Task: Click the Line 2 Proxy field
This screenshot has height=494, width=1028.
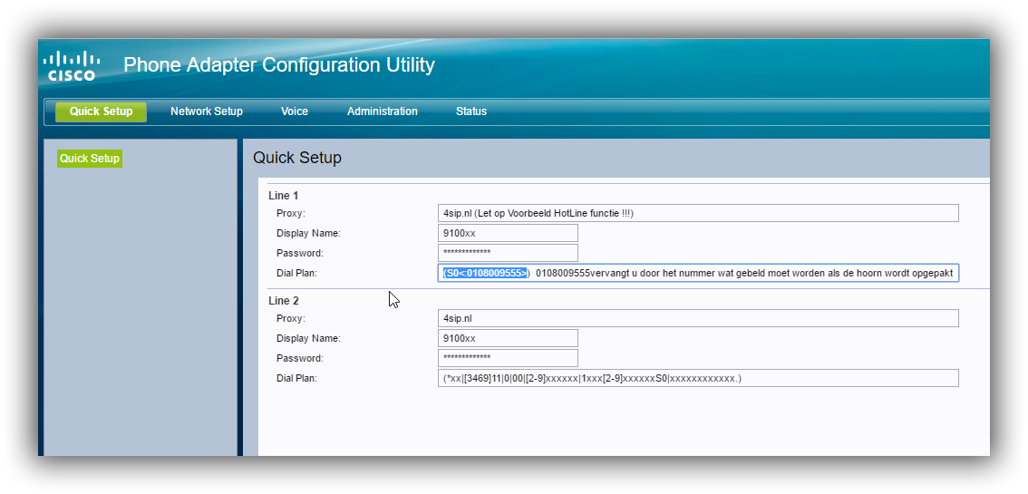Action: [x=697, y=318]
